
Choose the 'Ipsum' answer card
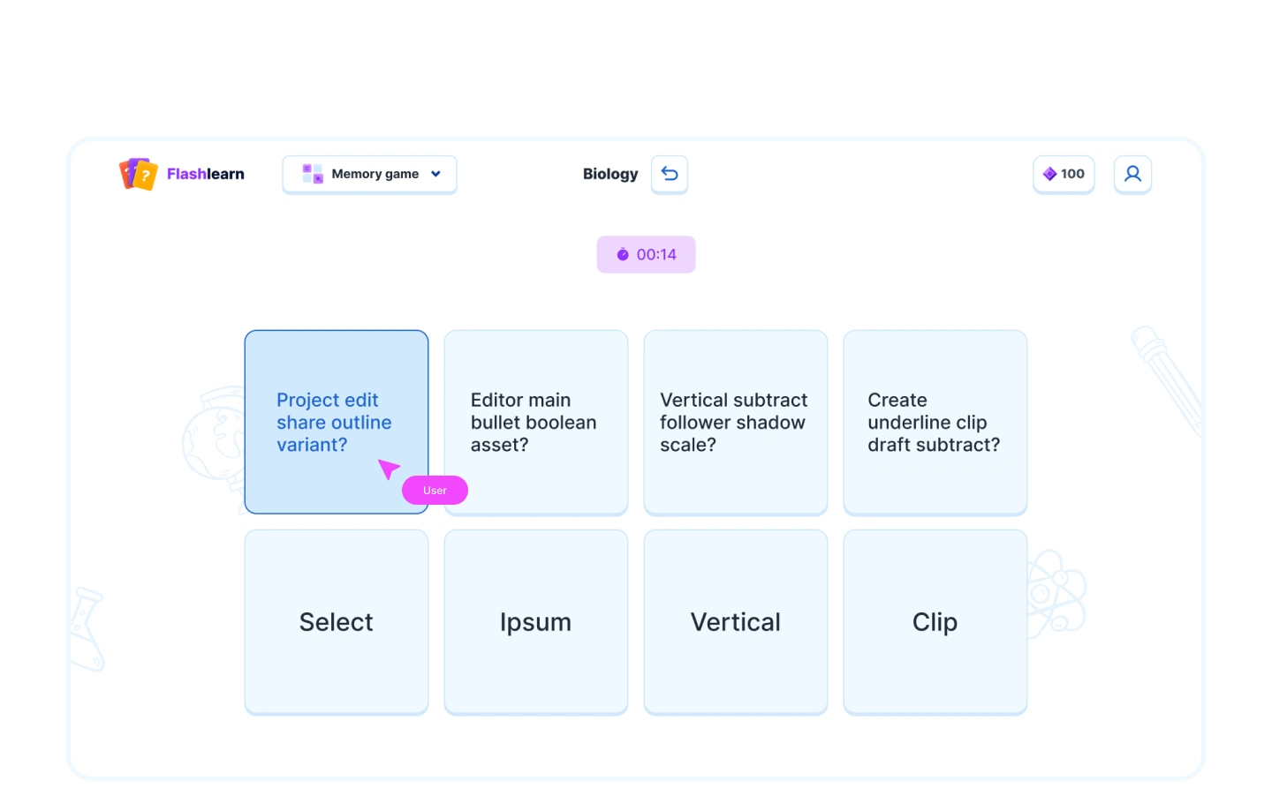536,622
